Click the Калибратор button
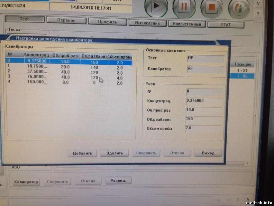The image size is (274, 206). point(26,182)
